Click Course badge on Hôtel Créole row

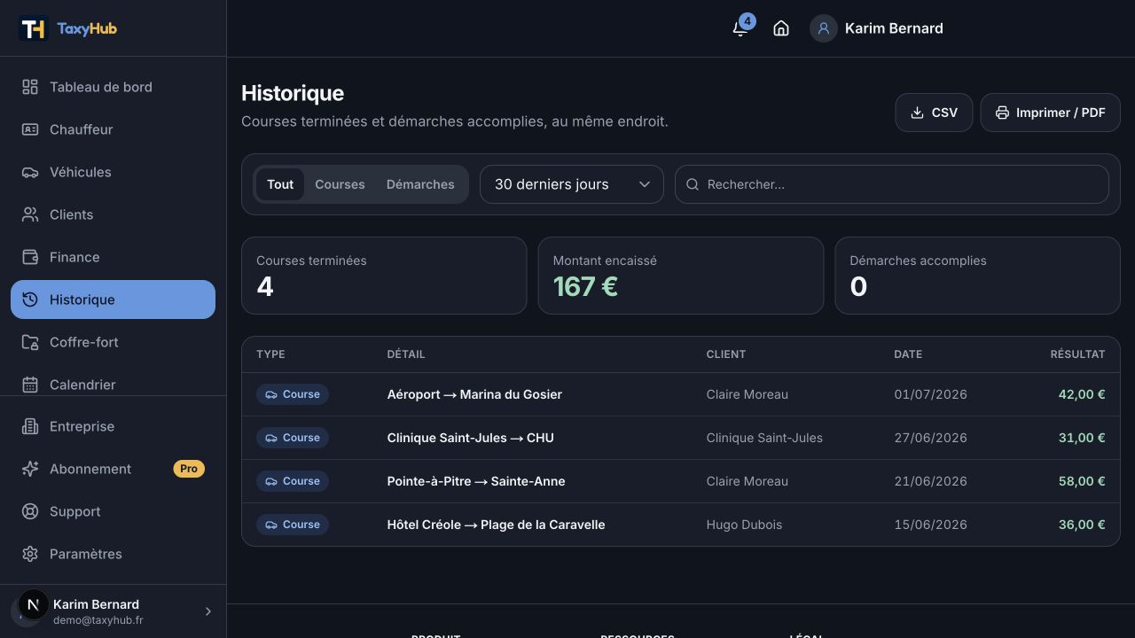pos(293,525)
